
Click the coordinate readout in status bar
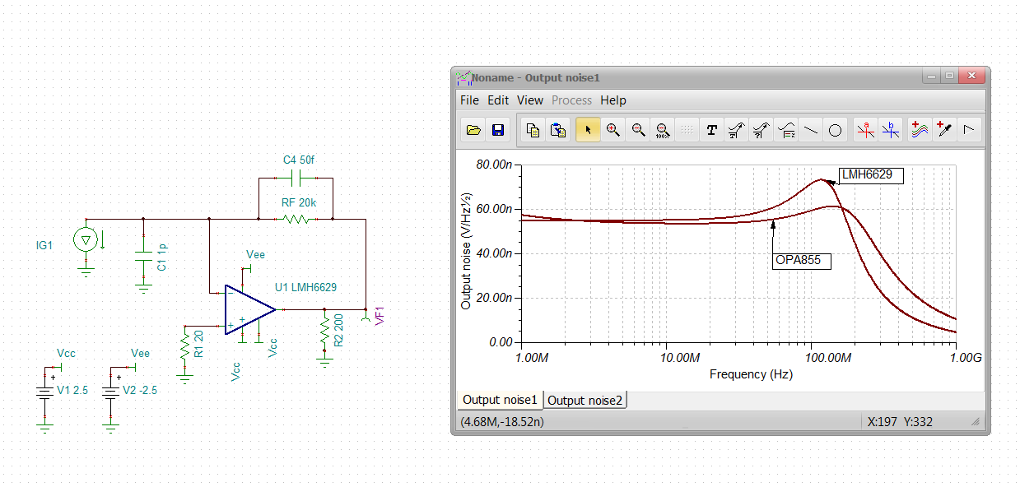[x=501, y=421]
